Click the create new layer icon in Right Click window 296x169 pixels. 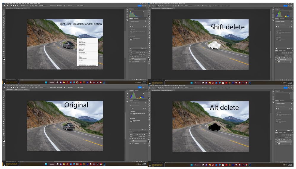[x=143, y=80]
